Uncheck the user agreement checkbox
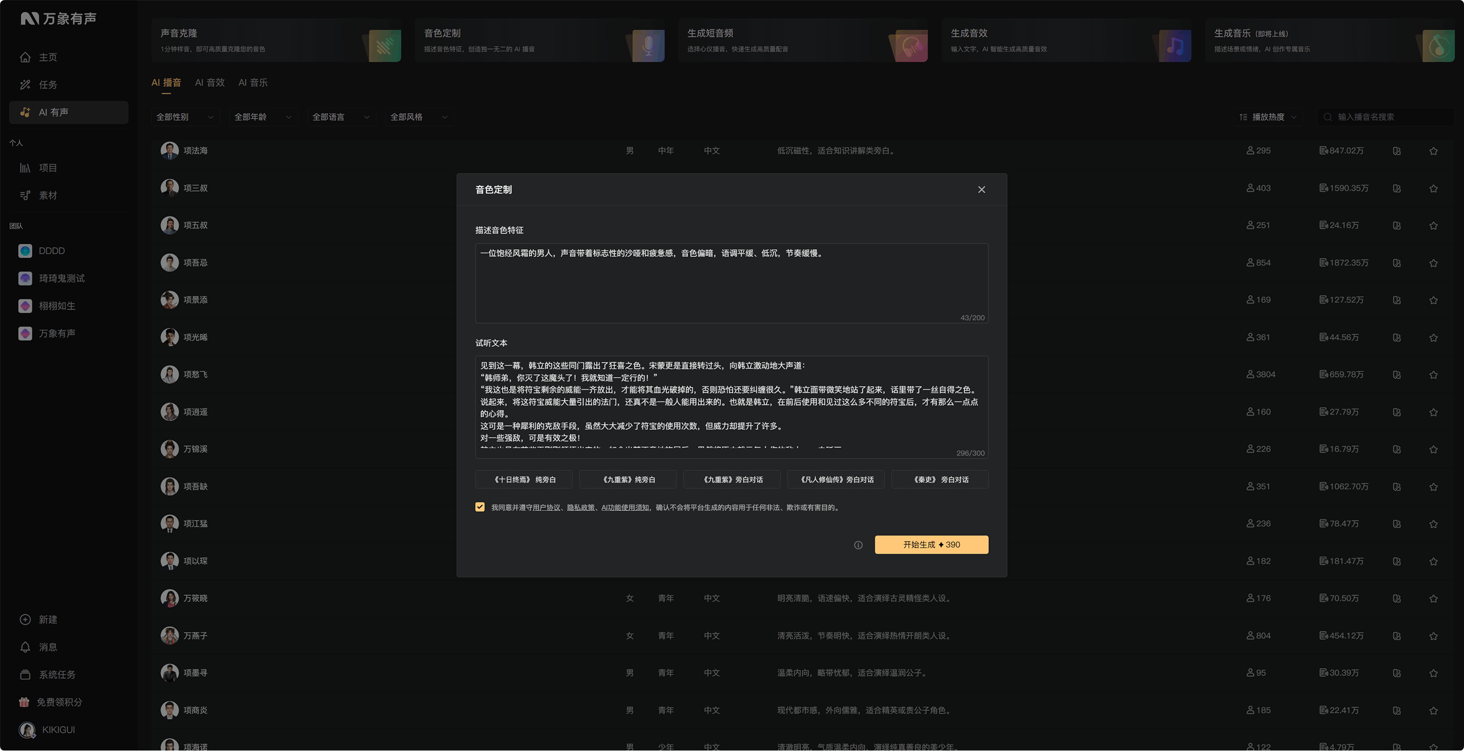Image resolution: width=1464 pixels, height=751 pixels. [x=480, y=507]
